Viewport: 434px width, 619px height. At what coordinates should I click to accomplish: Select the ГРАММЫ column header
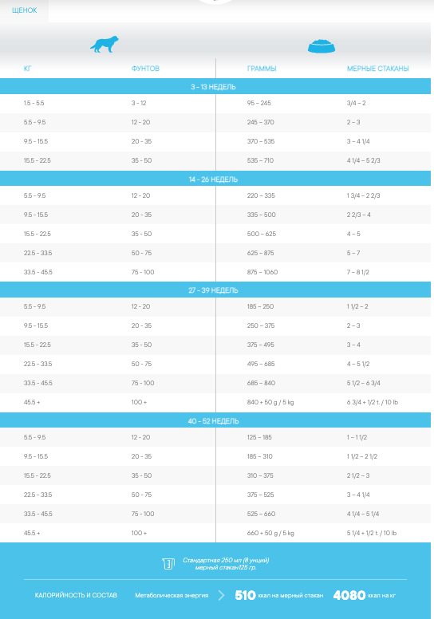[x=262, y=69]
